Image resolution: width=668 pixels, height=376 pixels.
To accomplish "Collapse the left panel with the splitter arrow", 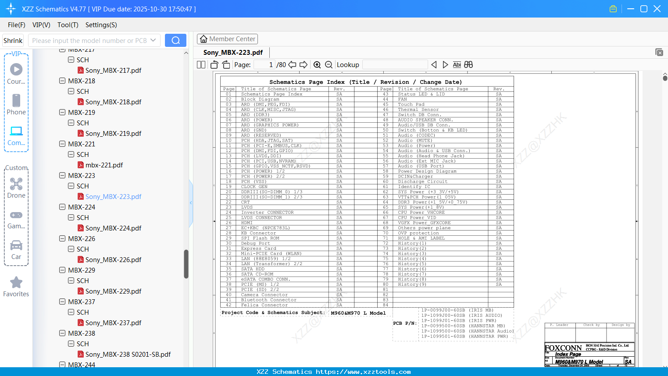I will (x=191, y=203).
